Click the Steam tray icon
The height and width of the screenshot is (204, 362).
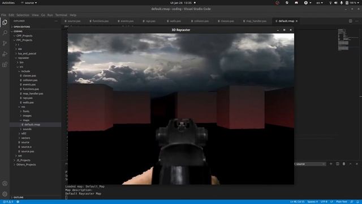pos(287,3)
